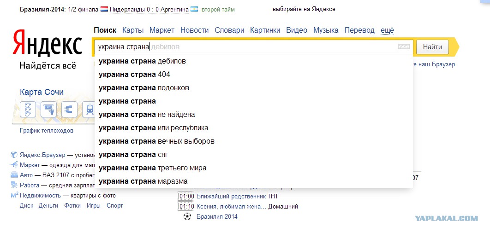Choose suggestion 'украина страна или республика'
Image resolution: width=490 pixels, height=232 pixels.
pyautogui.click(x=253, y=128)
